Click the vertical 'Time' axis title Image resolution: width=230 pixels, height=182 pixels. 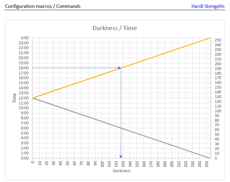point(14,98)
